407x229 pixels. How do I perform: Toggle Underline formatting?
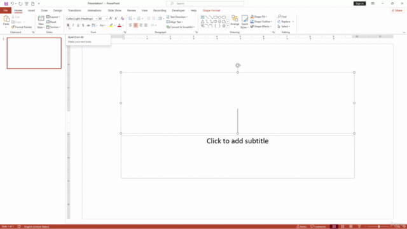coord(78,25)
